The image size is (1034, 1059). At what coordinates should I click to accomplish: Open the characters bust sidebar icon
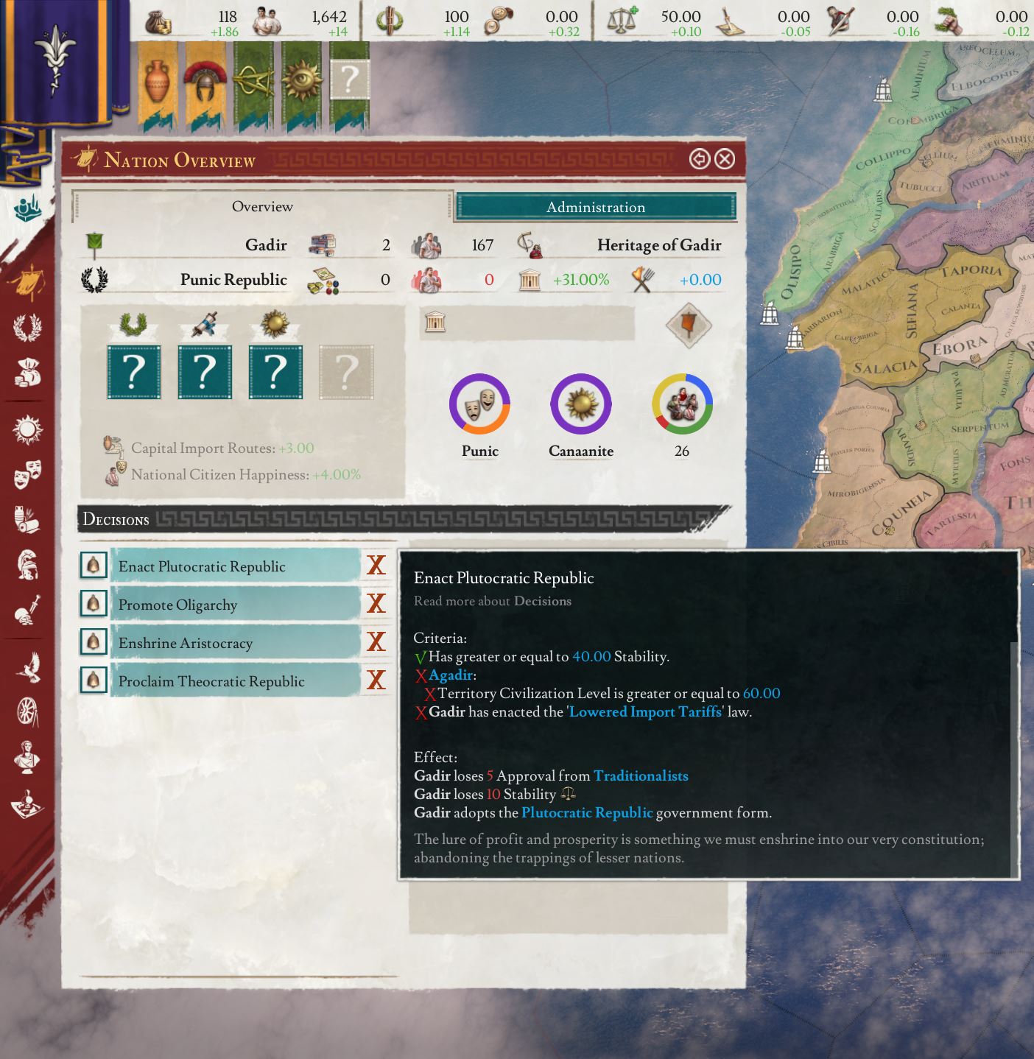pyautogui.click(x=28, y=757)
